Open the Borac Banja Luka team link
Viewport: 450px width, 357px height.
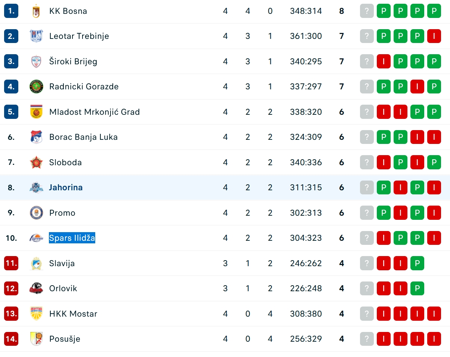83,137
